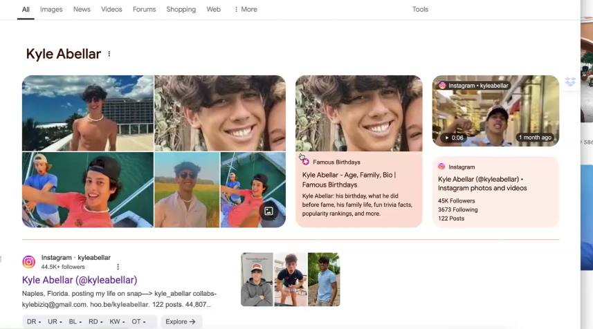The height and width of the screenshot is (329, 593).
Task: Switch to the Images tab
Action: (51, 10)
